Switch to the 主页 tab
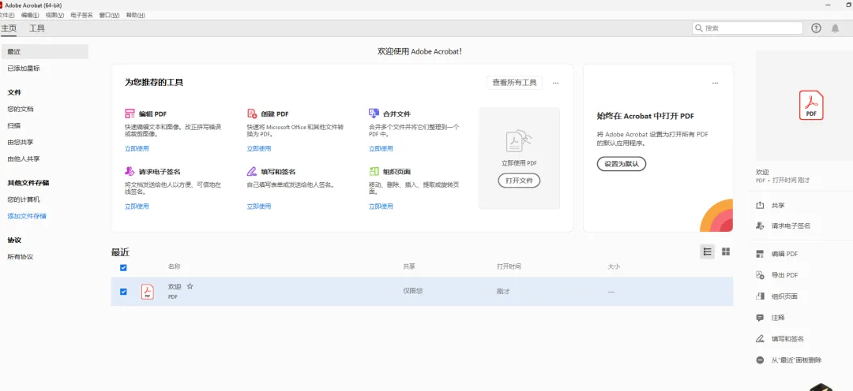Viewport: 853px width, 391px height. click(8, 28)
